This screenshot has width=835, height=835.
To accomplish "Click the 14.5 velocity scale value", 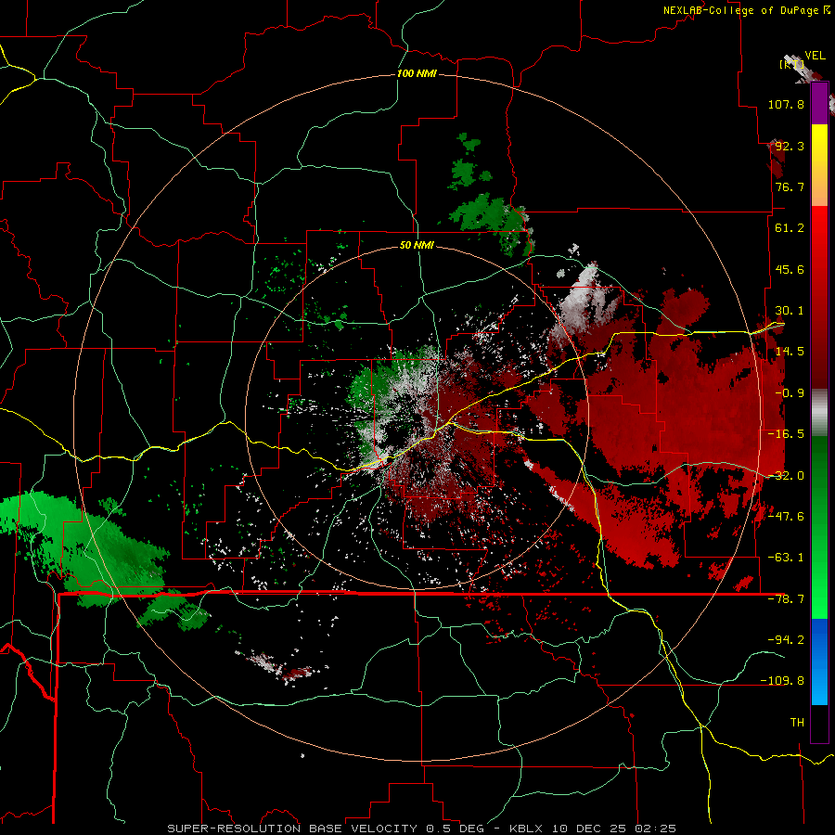I will click(790, 352).
